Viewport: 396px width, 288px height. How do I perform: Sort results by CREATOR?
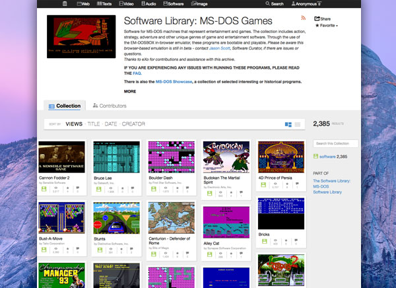click(133, 124)
